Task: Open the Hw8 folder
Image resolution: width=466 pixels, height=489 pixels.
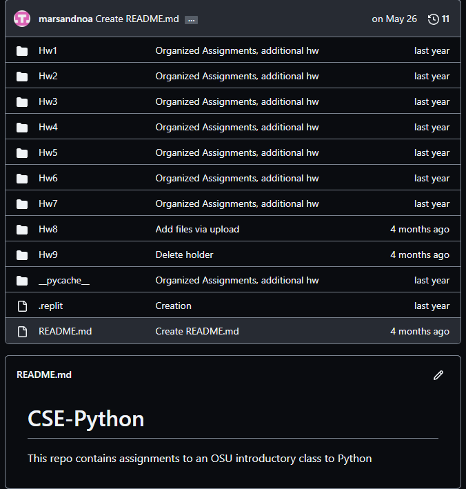Action: coord(48,230)
